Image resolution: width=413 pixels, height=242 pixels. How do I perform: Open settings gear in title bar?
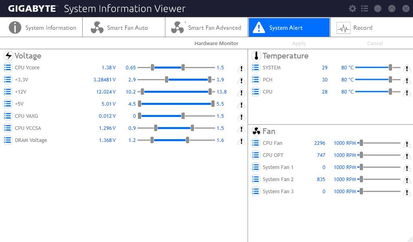click(x=353, y=9)
